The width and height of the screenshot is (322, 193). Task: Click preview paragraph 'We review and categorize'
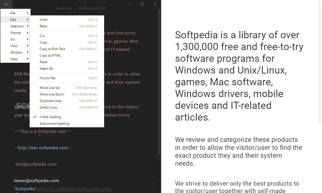click(x=239, y=151)
